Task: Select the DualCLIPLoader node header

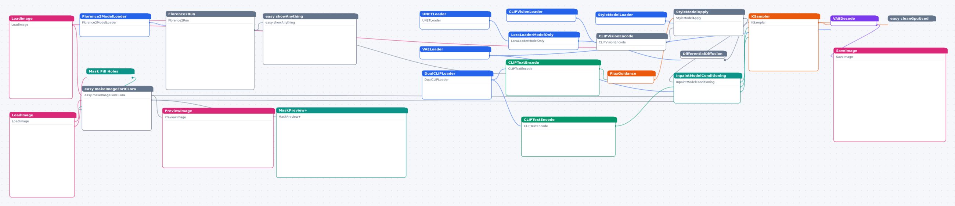Action: point(457,74)
